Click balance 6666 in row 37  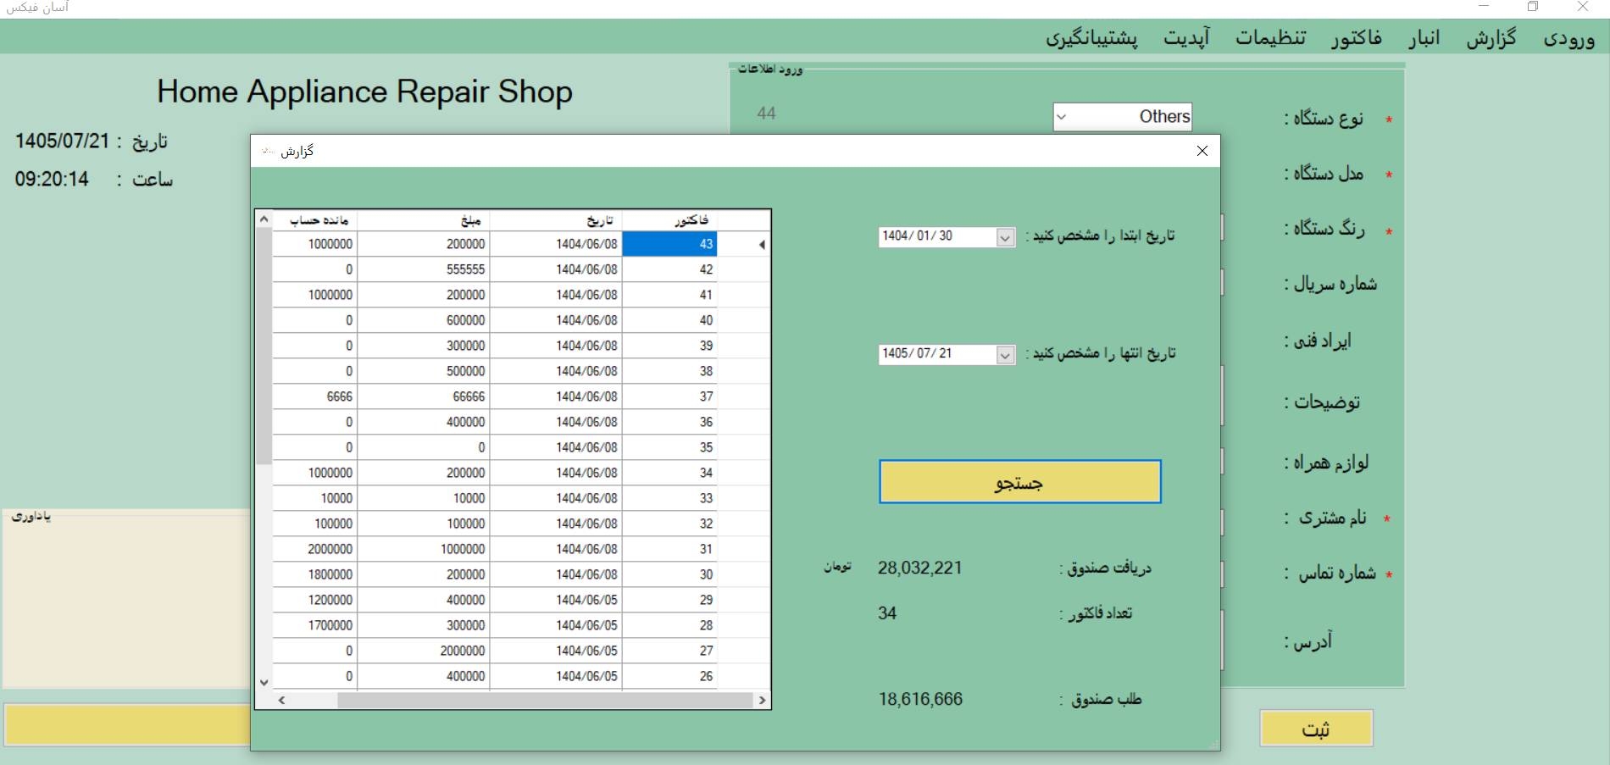coord(315,396)
